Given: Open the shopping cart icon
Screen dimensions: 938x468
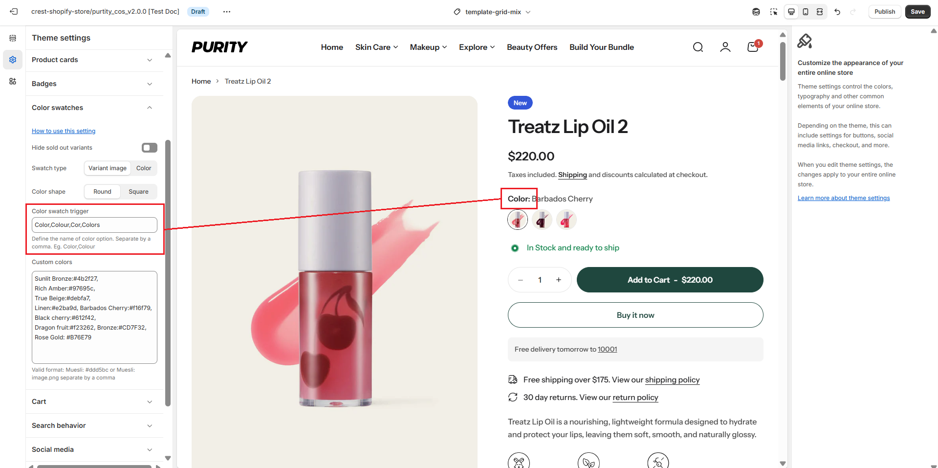Looking at the screenshot, I should (753, 47).
